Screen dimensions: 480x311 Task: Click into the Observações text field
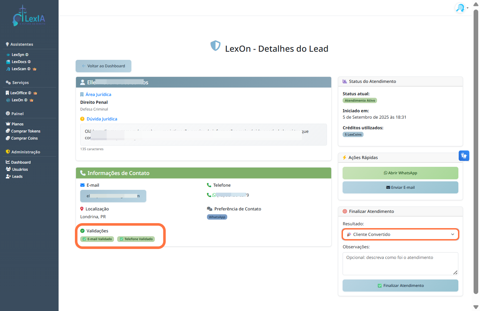point(400,264)
